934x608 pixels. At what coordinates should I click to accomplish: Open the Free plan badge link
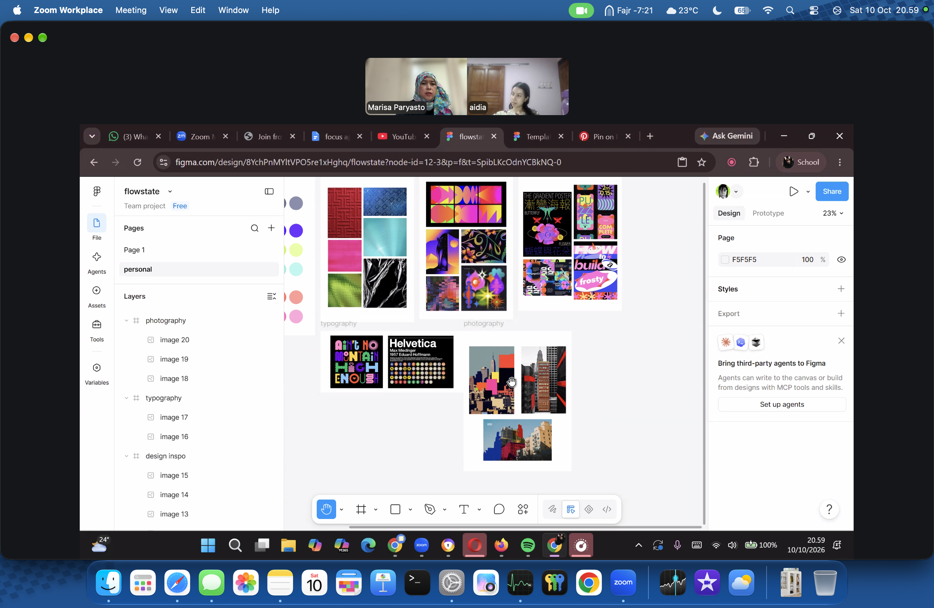pos(180,206)
